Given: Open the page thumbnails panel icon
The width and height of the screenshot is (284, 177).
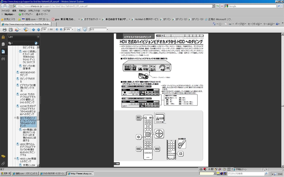Looking at the screenshot, I should tap(3, 44).
